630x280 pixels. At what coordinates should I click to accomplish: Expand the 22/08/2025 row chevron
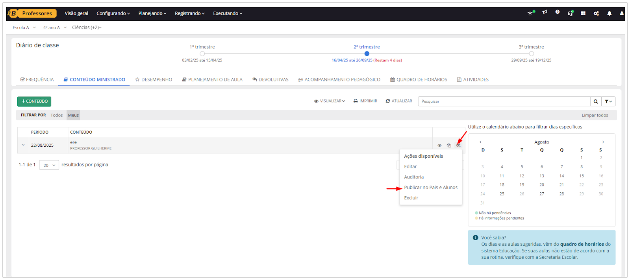(23, 145)
